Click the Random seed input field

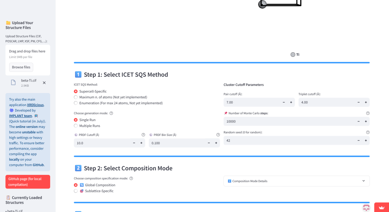coord(289,140)
